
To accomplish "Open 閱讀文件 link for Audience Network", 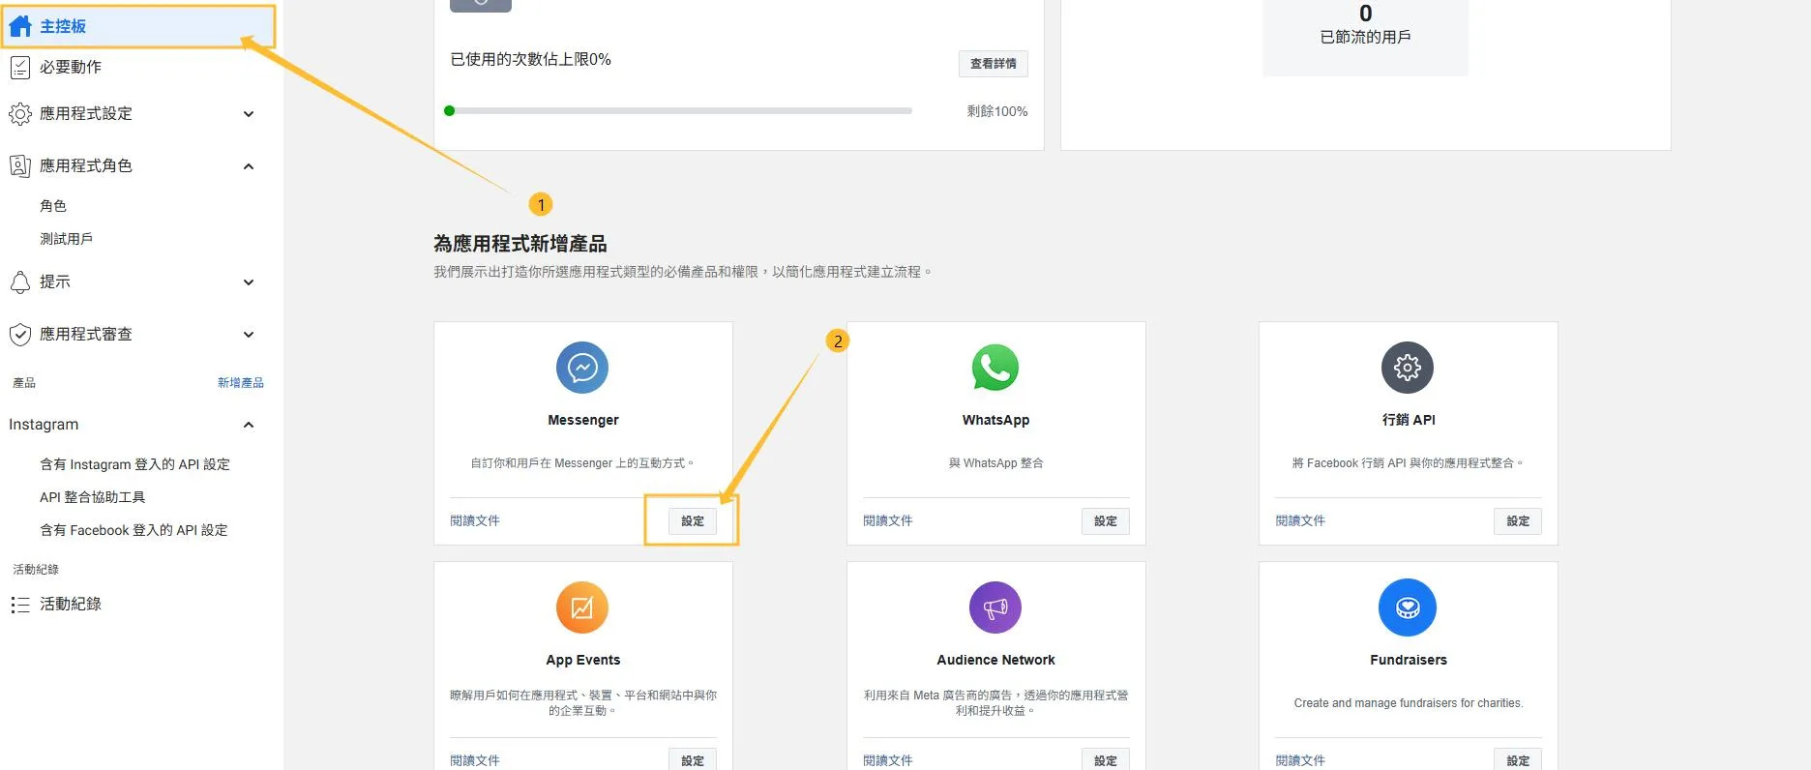I will coord(888,760).
